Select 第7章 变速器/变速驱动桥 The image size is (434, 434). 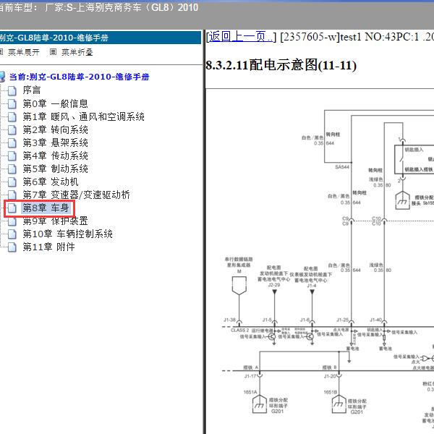(77, 195)
